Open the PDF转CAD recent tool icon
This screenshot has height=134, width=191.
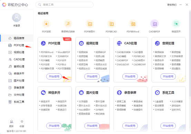(111, 24)
